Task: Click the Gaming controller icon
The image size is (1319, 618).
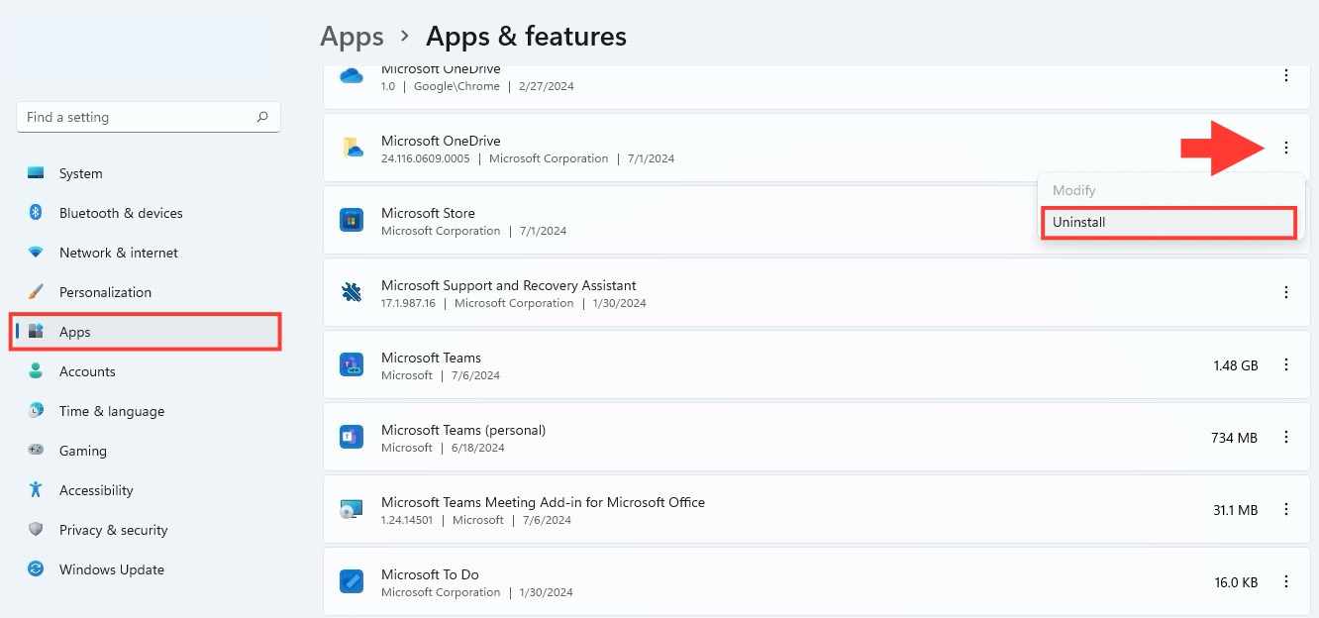Action: [36, 451]
